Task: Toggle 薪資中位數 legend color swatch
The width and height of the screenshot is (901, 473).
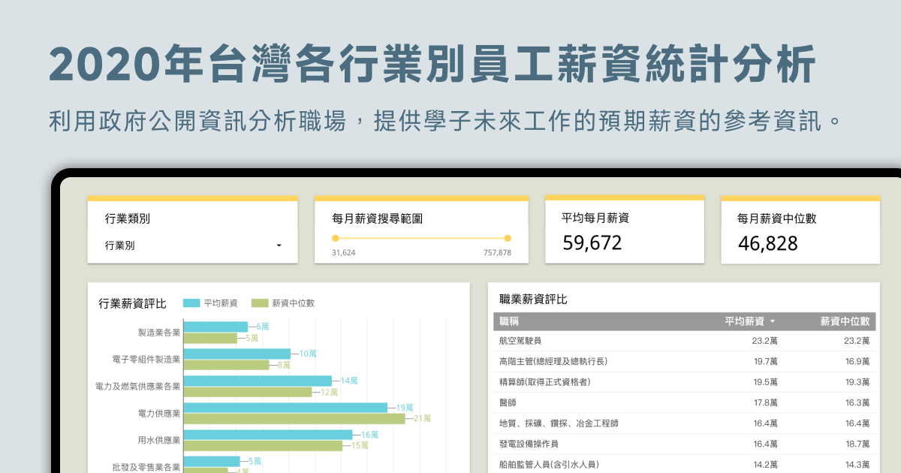Action: click(260, 303)
